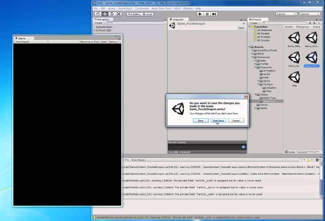The image size is (325, 221).
Task: Open the NGUI menu
Action: 177,9
